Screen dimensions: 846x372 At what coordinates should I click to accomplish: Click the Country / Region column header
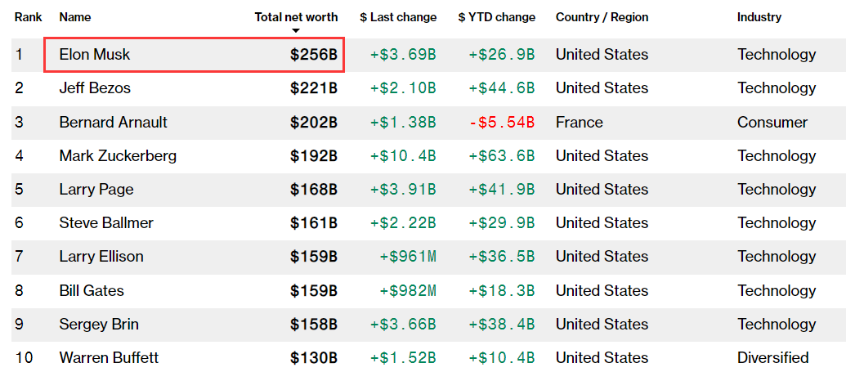(602, 17)
